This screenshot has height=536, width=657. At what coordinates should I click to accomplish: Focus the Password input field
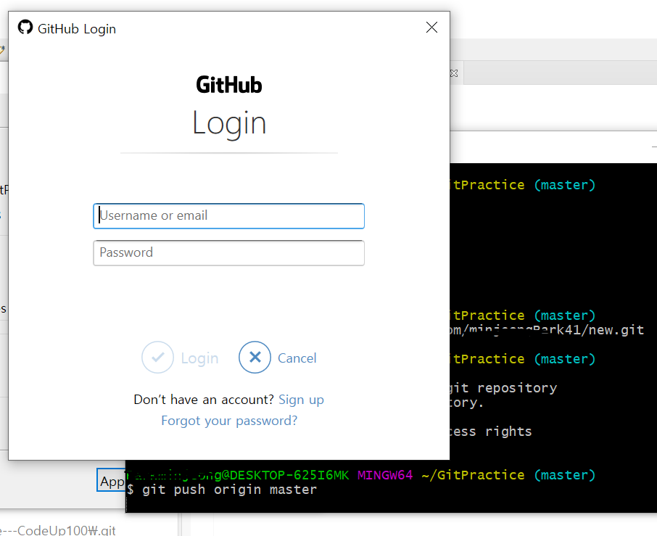pos(228,253)
